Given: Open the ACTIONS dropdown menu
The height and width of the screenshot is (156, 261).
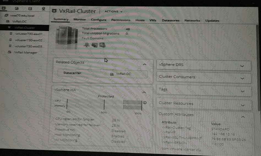Looking at the screenshot, I should (x=113, y=12).
